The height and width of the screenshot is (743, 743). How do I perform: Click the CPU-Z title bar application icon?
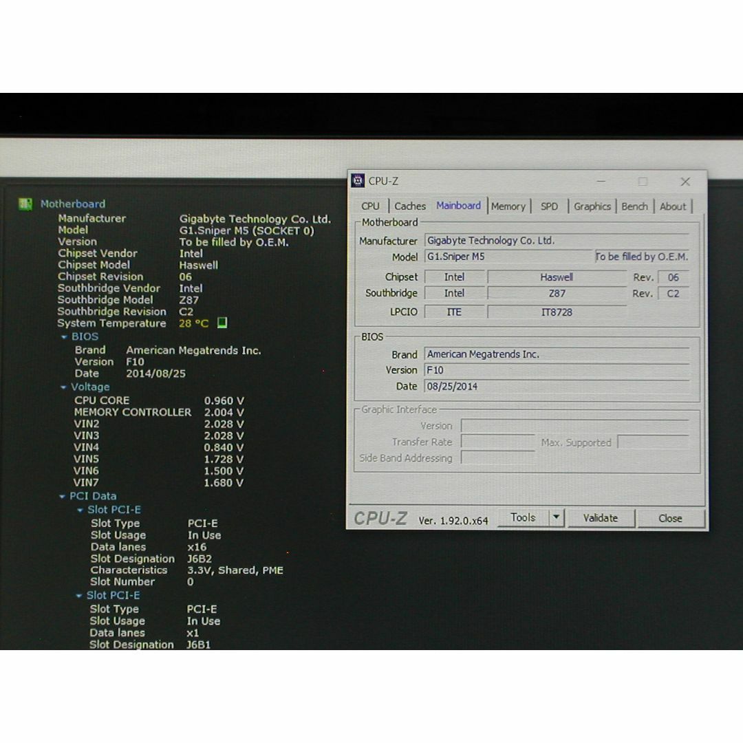coord(358,180)
